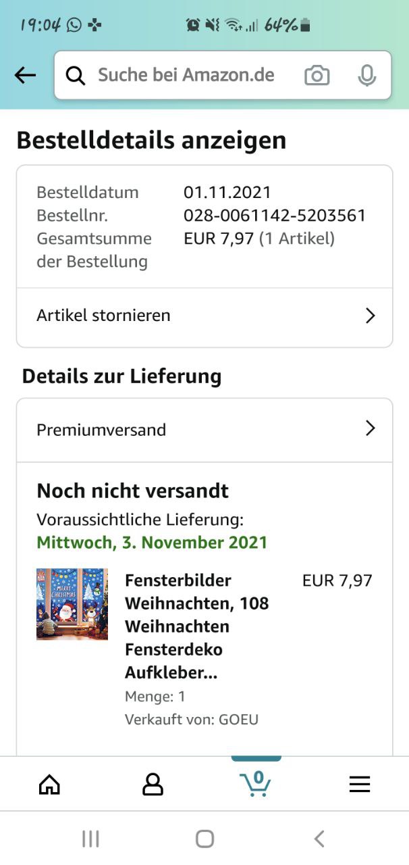This screenshot has width=409, height=865.
Task: Go to the Amazon home tab
Action: (x=49, y=784)
